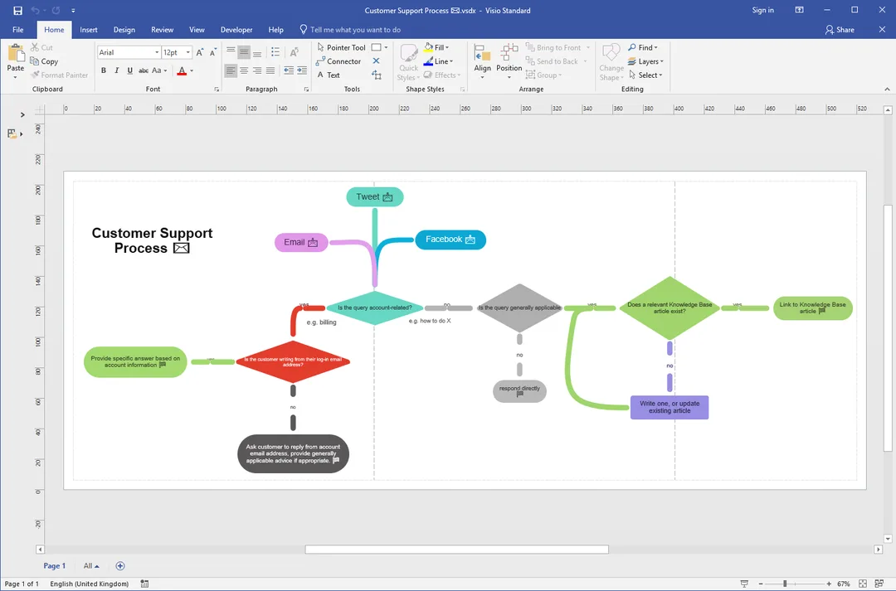The image size is (896, 591).
Task: Open the Arial font name dropdown
Action: point(129,52)
